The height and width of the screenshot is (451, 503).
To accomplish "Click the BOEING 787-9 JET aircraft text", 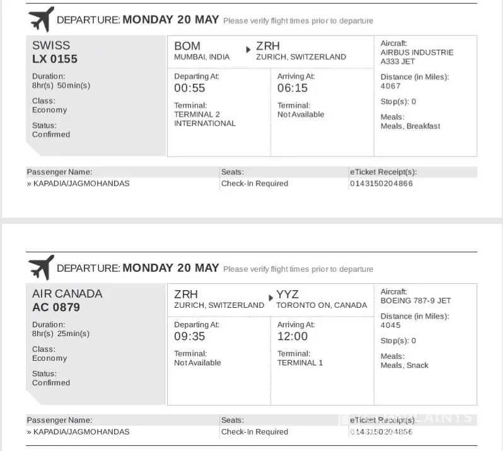I will (416, 301).
